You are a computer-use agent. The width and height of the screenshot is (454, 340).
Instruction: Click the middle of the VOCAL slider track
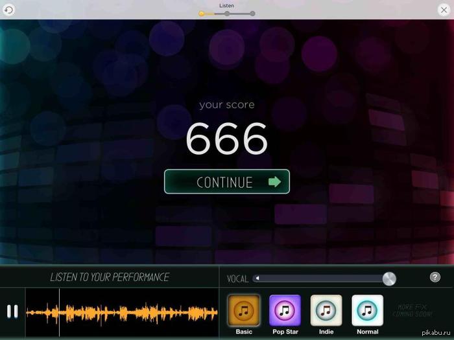(x=321, y=278)
